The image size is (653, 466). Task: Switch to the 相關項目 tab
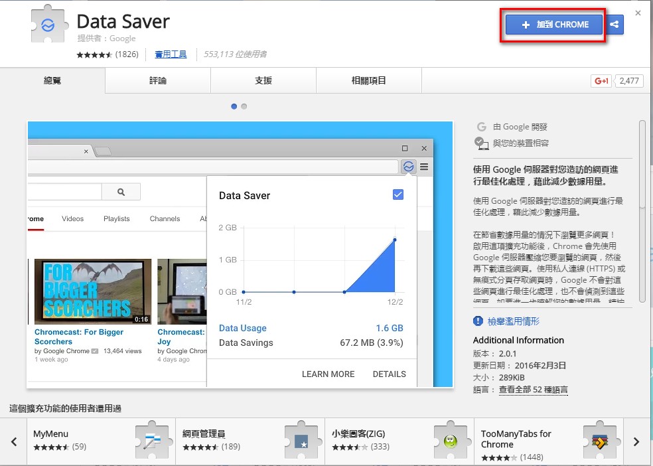coord(368,80)
